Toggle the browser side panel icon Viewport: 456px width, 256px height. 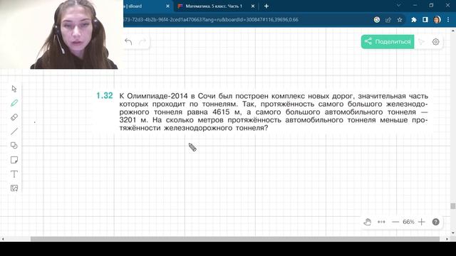425,20
